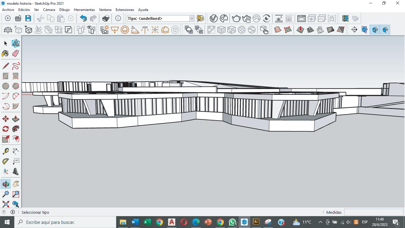Click the Save file button

click(28, 18)
